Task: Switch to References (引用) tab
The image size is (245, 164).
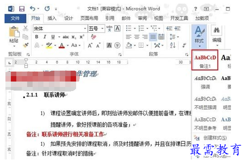Action: click(x=110, y=19)
